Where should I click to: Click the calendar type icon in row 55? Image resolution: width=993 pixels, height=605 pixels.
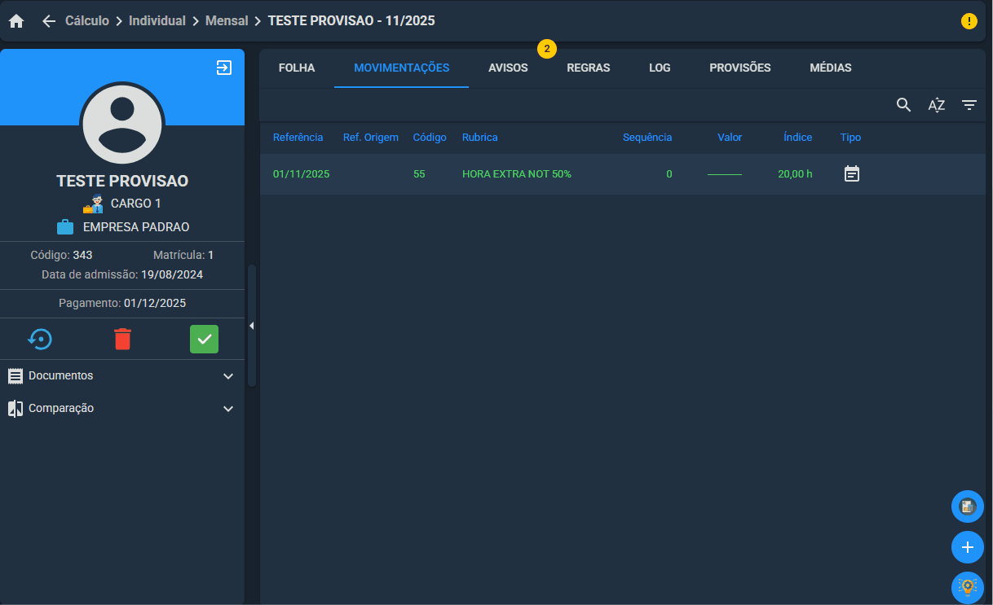click(x=851, y=173)
